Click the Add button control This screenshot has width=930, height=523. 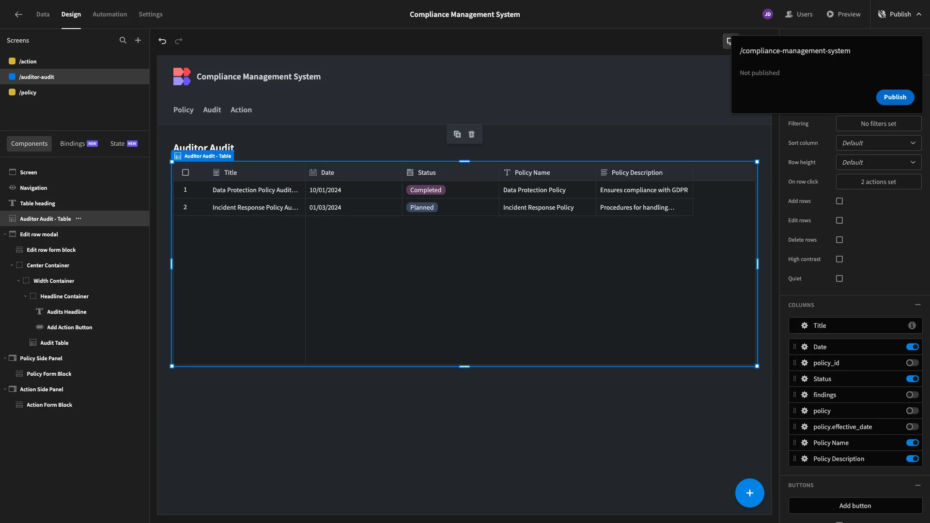(x=855, y=506)
